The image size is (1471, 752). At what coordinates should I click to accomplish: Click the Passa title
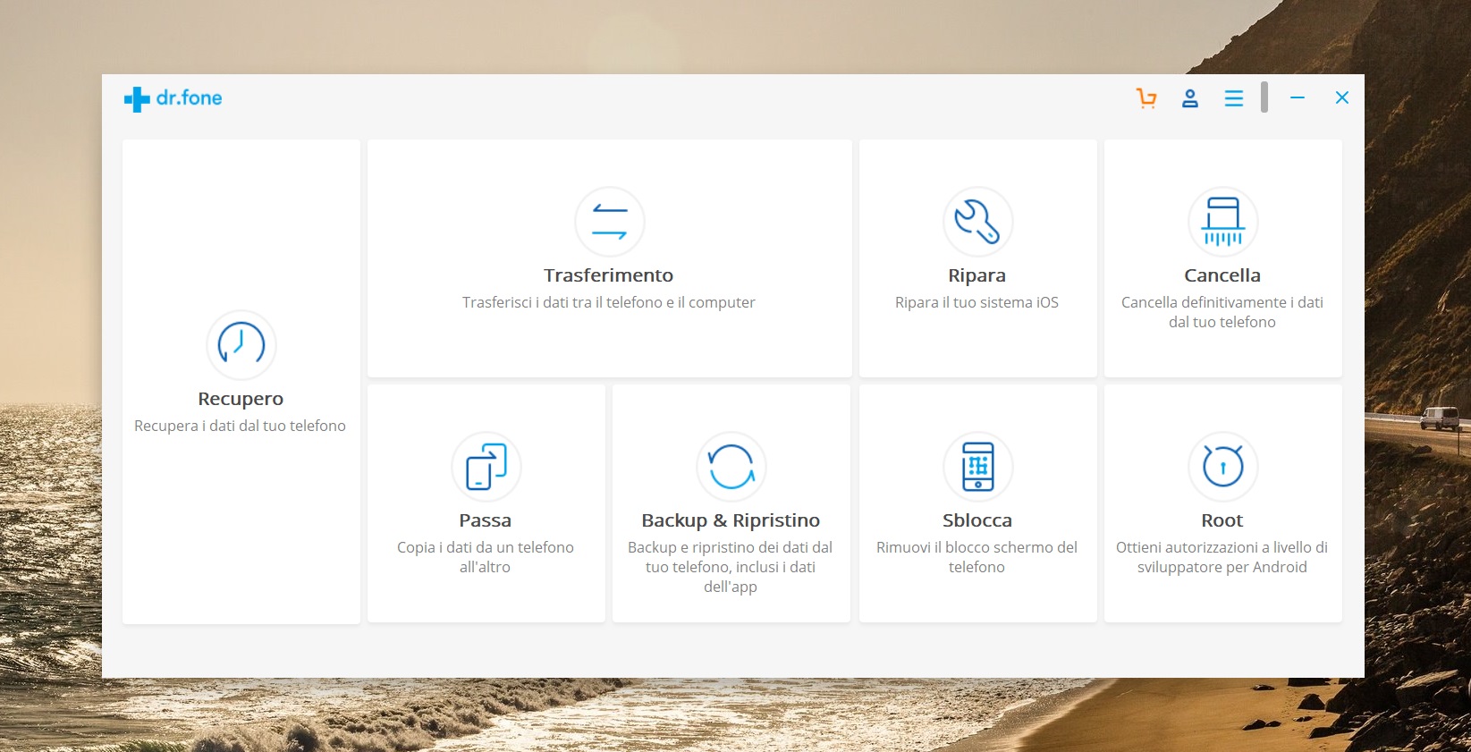pos(486,520)
